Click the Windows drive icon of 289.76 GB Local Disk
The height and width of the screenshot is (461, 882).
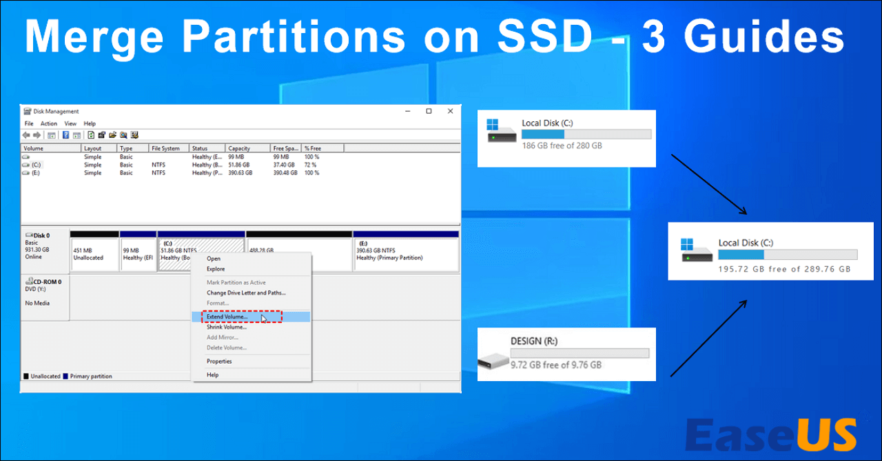(x=697, y=249)
